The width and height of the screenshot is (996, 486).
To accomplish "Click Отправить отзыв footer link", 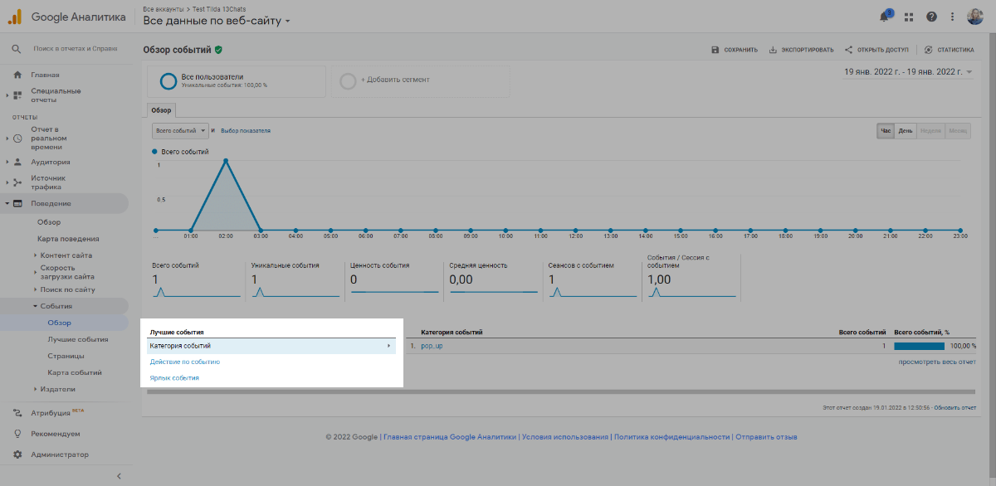I will (x=765, y=437).
